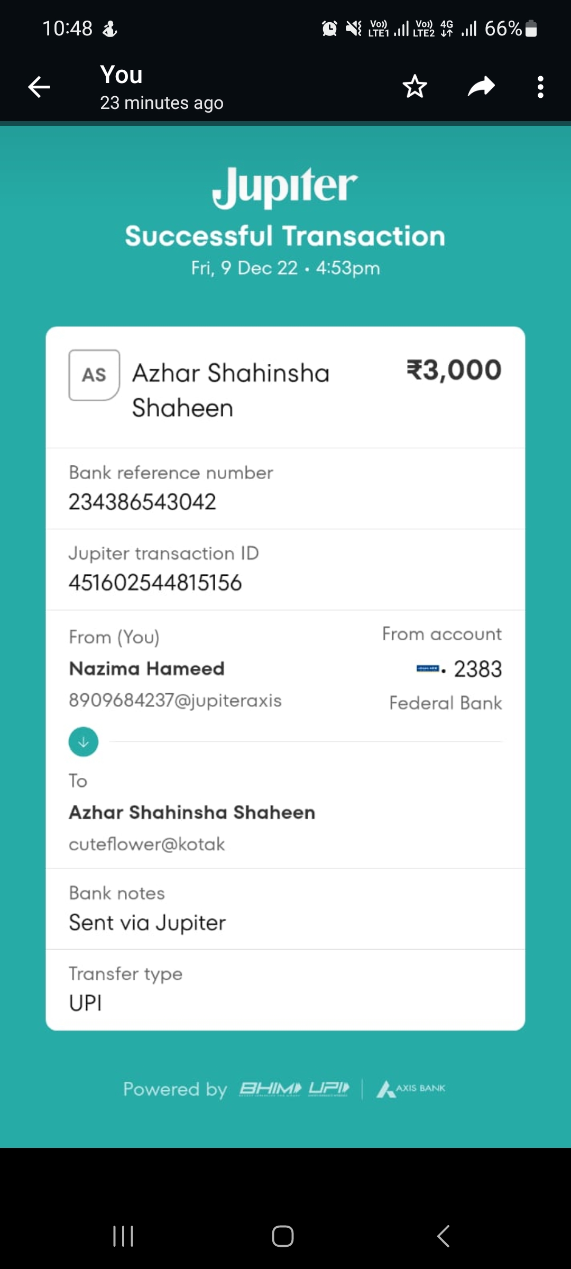The image size is (571, 1269).
Task: Tap the Jupiter transaction ID value
Action: [x=155, y=583]
